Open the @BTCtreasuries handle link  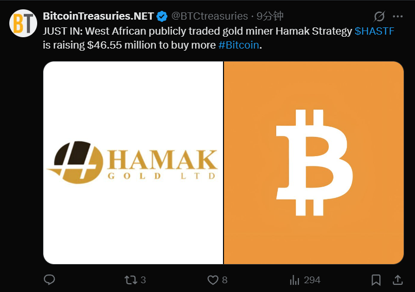pyautogui.click(x=210, y=17)
